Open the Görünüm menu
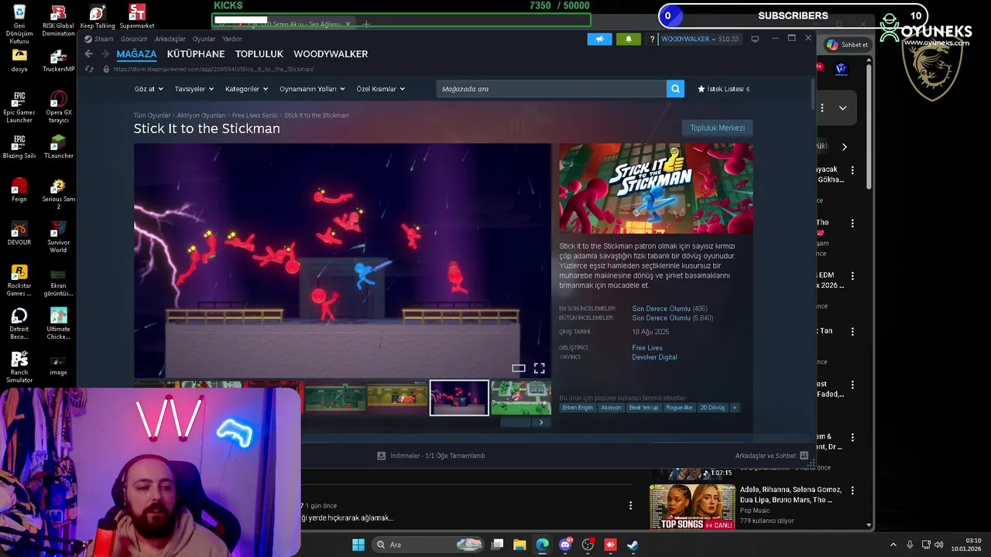This screenshot has width=991, height=557. coord(134,39)
